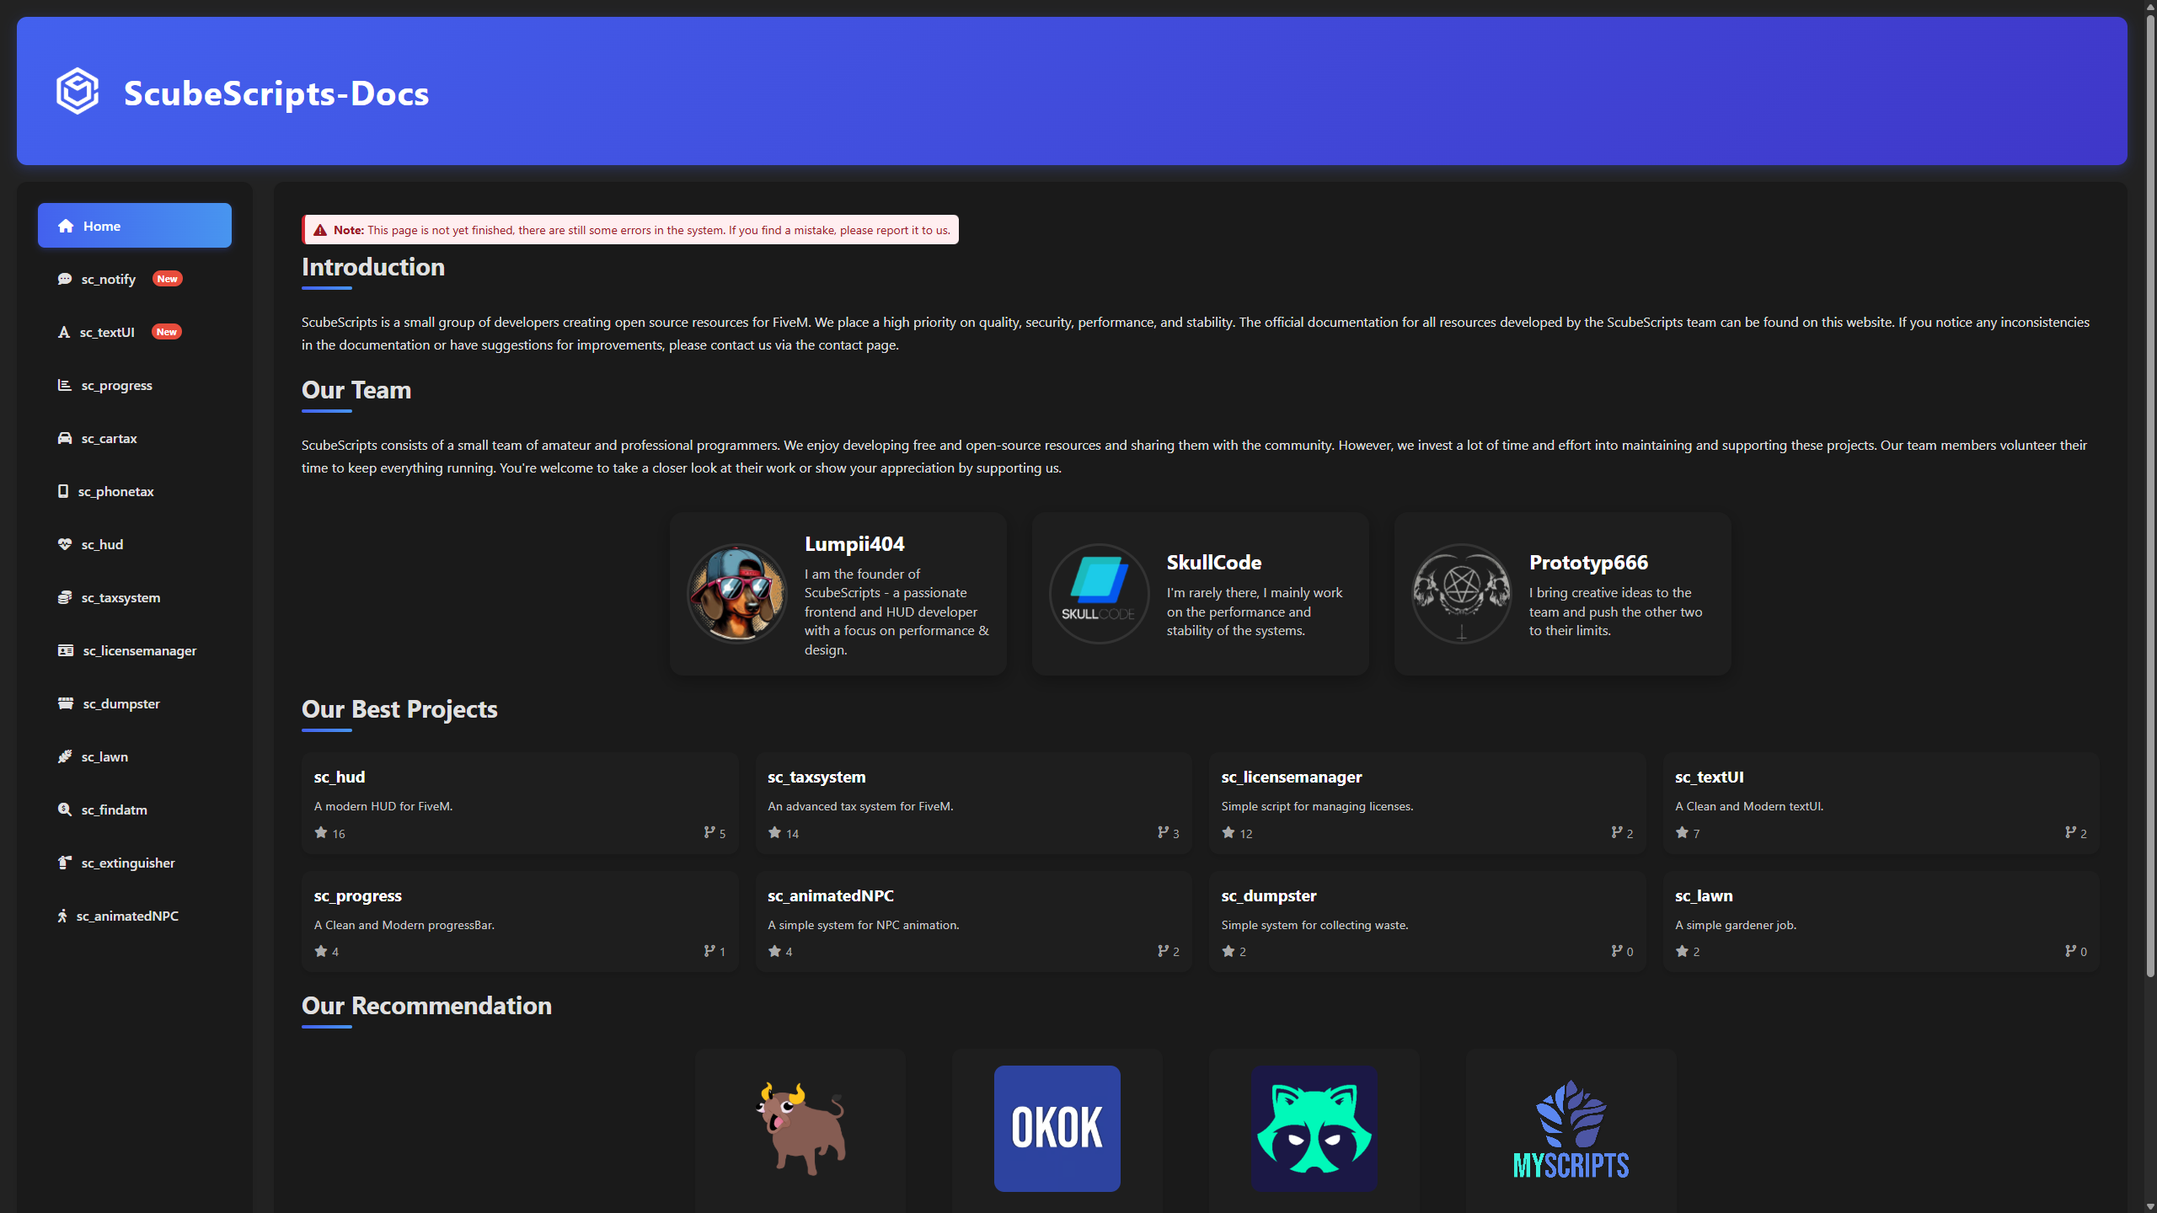Open the bull mascot recommendation card
The height and width of the screenshot is (1213, 2157).
800,1129
